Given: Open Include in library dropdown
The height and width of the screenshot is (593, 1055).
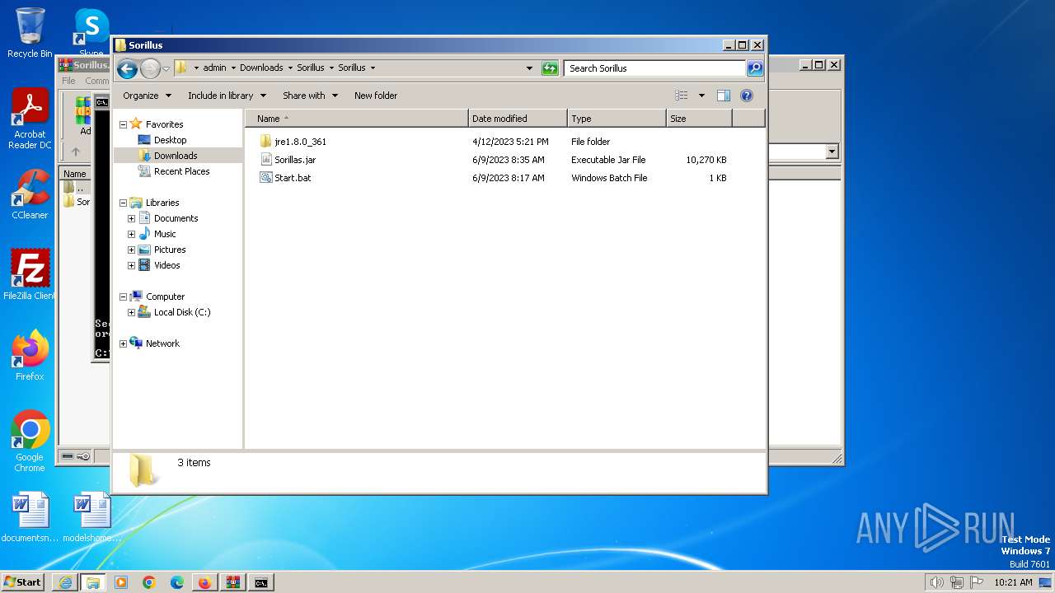Looking at the screenshot, I should [x=227, y=96].
